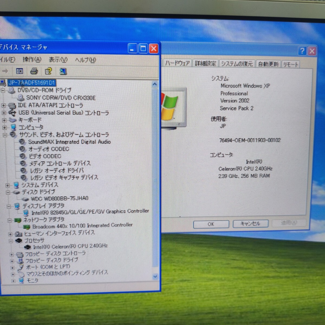This screenshot has width=325, height=325.
Task: Click OK in System Properties
Action: coord(211,224)
